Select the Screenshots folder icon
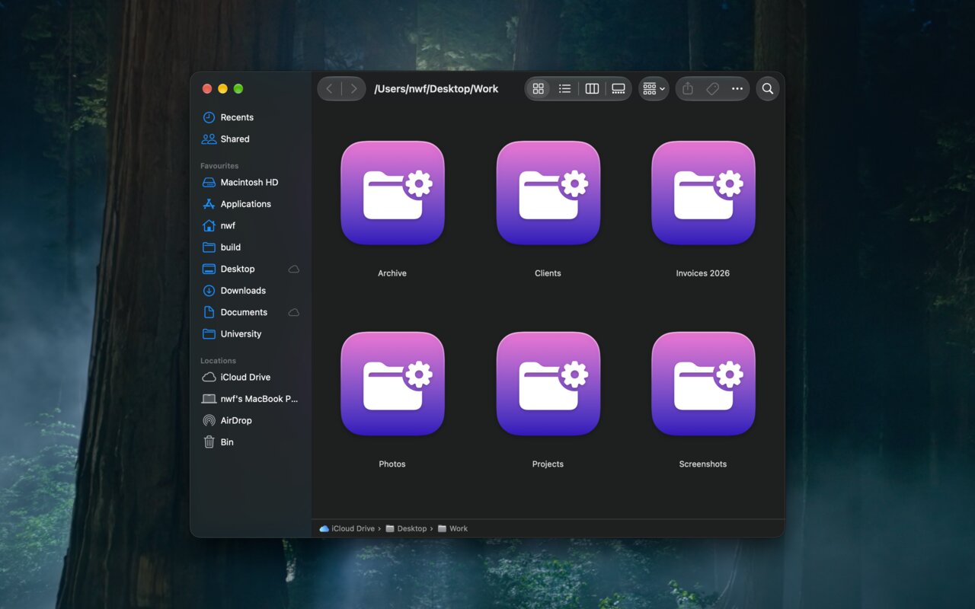This screenshot has width=975, height=609. [x=703, y=384]
